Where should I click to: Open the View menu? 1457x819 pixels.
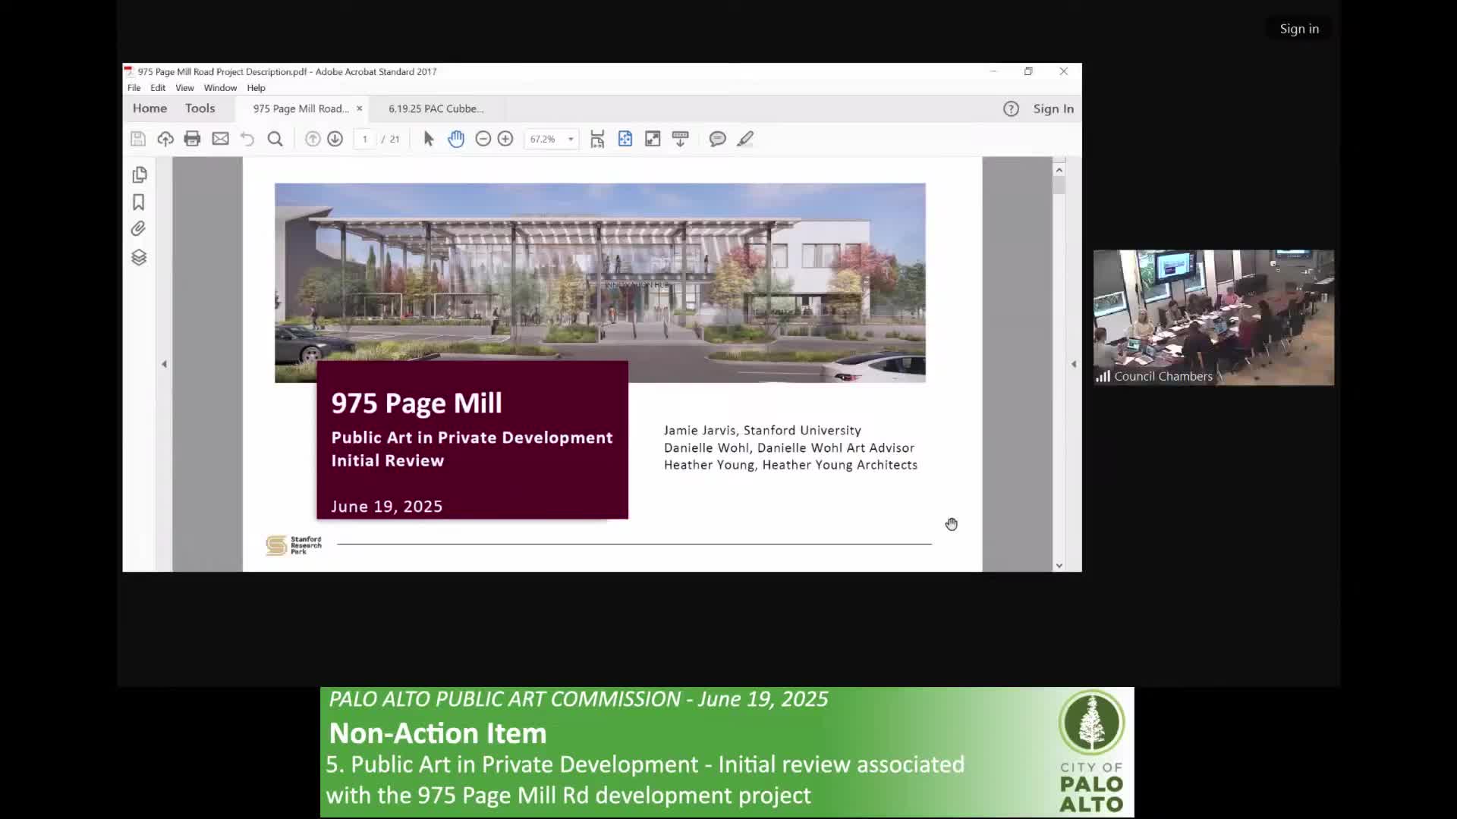[x=184, y=88]
